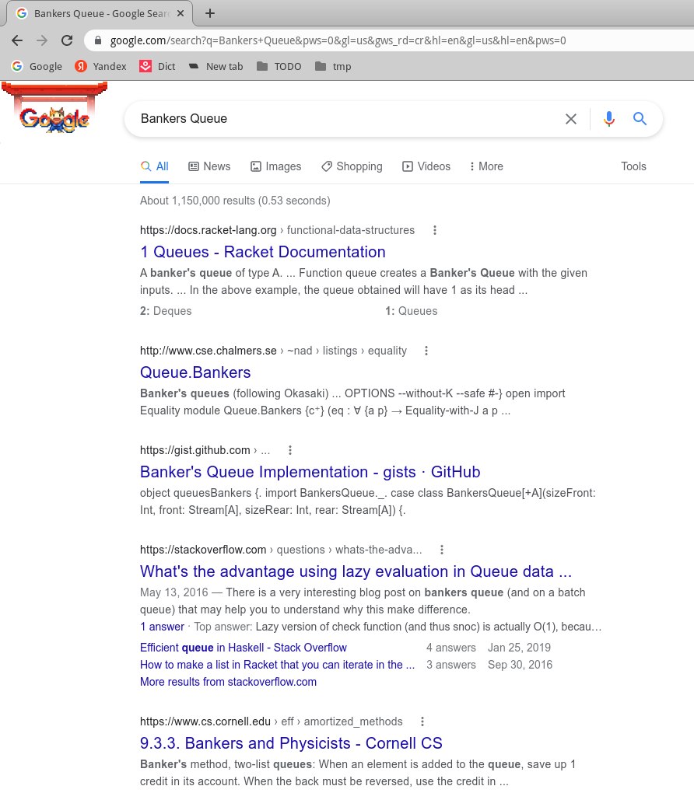The height and width of the screenshot is (800, 694).
Task: Open How to make a list in Racket link
Action: coord(277,665)
